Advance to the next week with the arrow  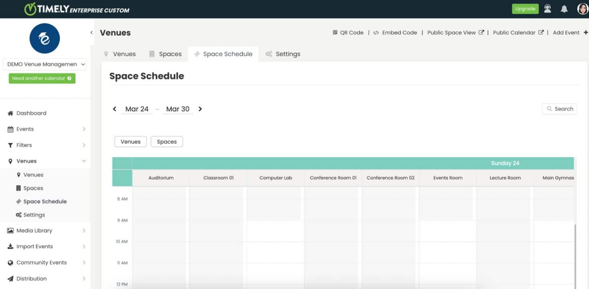tap(200, 109)
